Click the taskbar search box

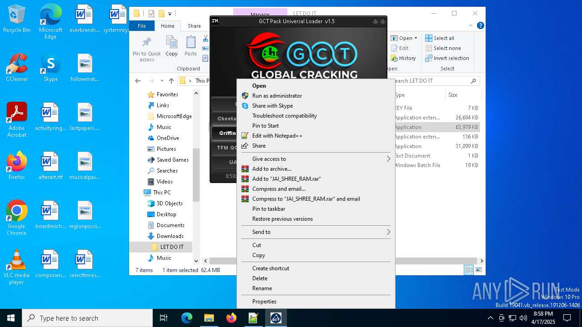tap(87, 318)
